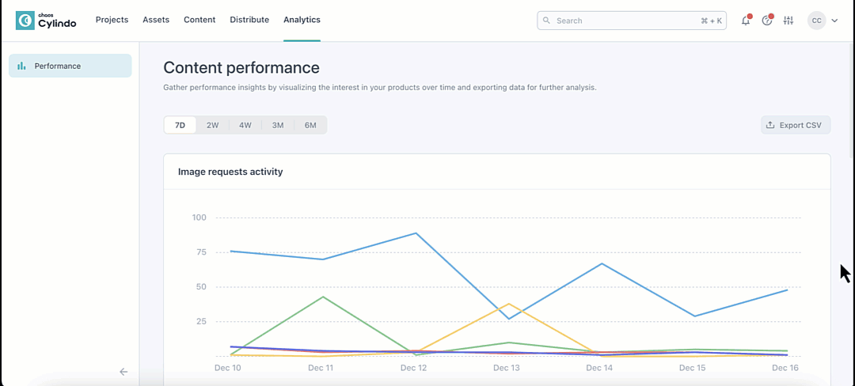Open the notifications bell
Viewport: 855px width, 386px height.
click(x=746, y=21)
